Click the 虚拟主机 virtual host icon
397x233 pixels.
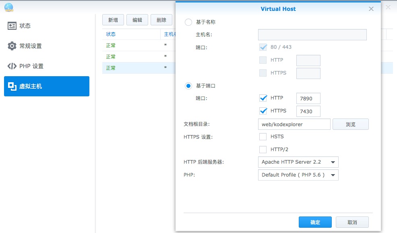(x=12, y=86)
